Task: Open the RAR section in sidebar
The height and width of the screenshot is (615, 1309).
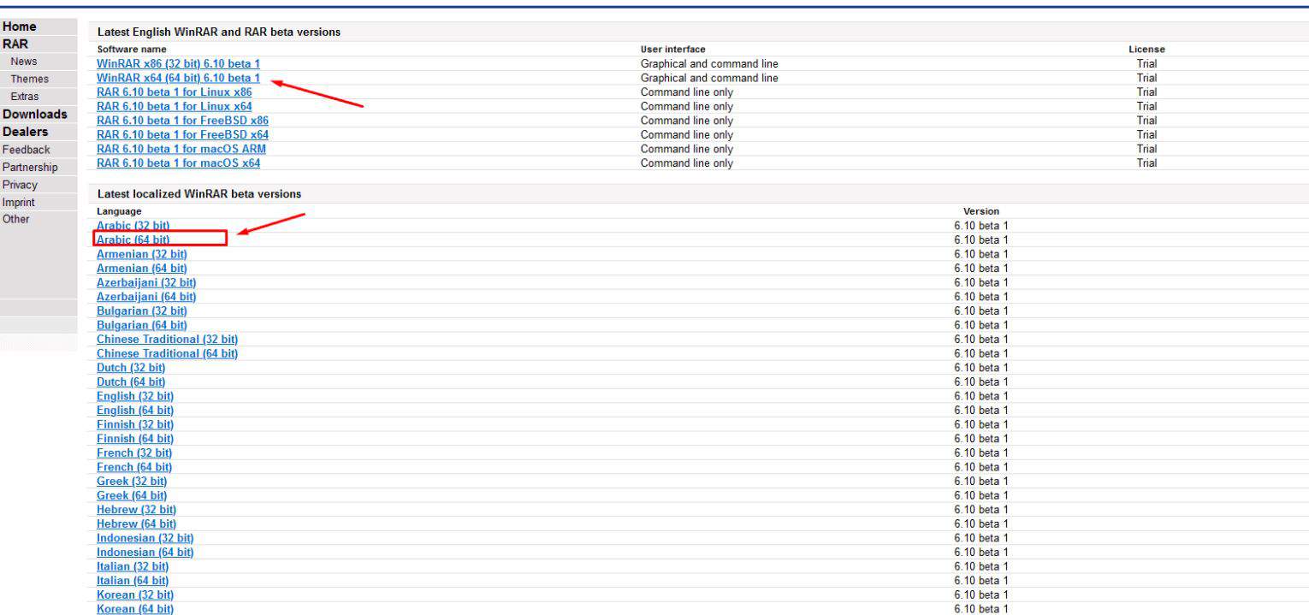Action: (16, 44)
